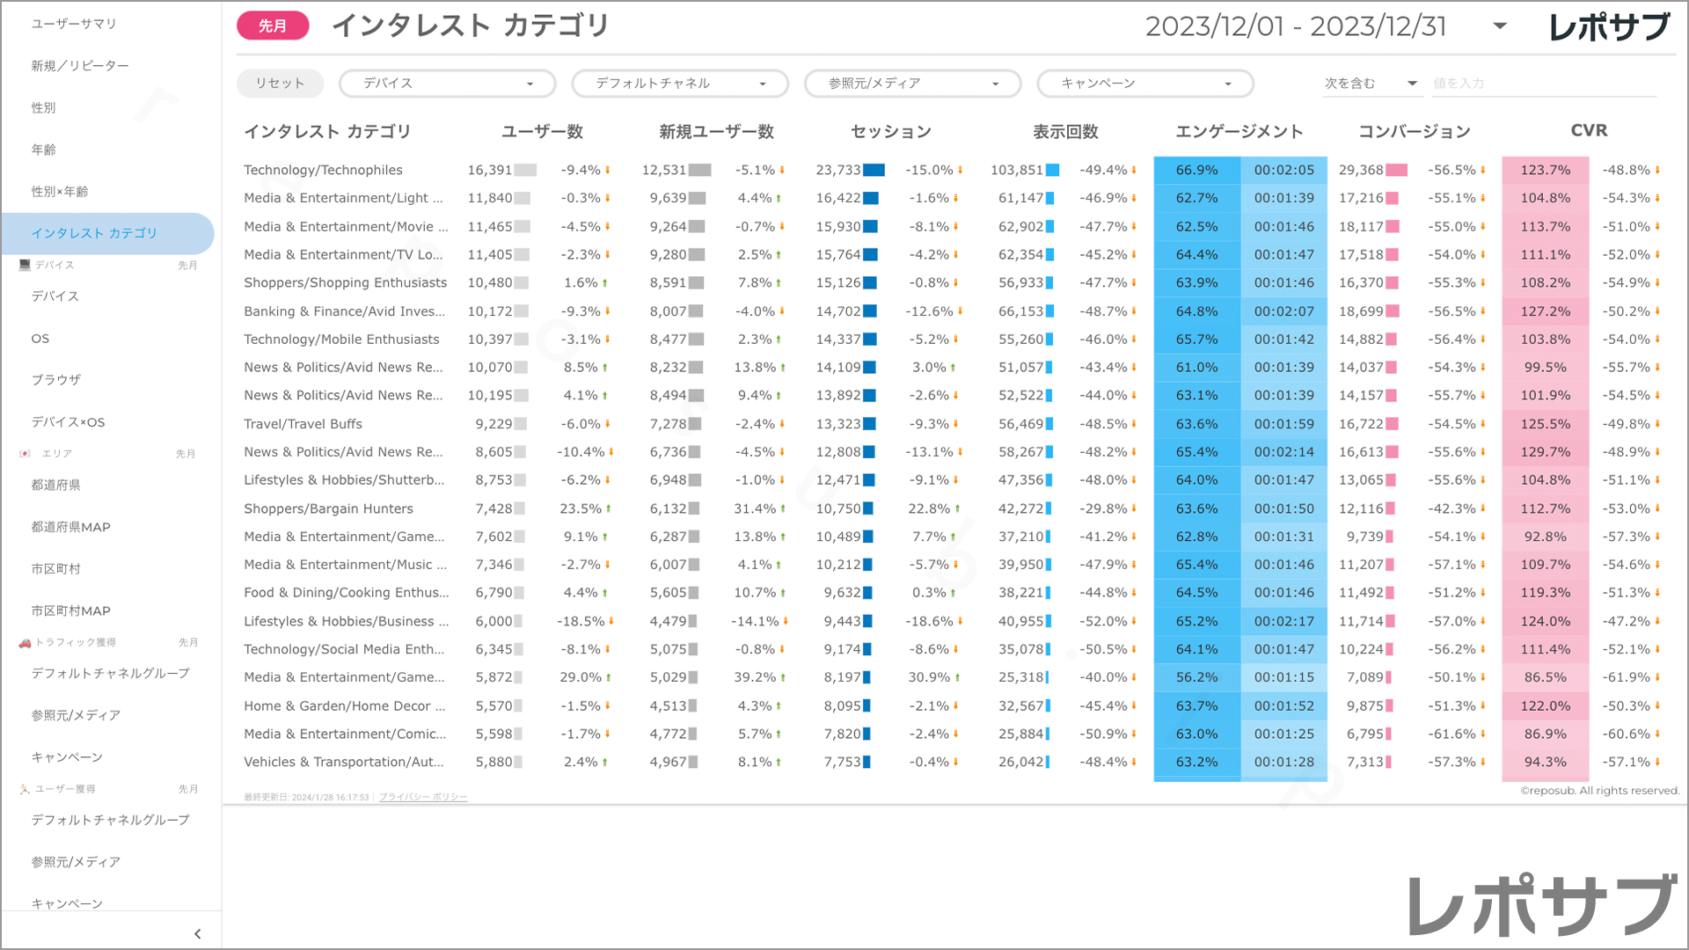This screenshot has width=1689, height=950.
Task: Open the プライバシー ポリシー link
Action: (423, 797)
